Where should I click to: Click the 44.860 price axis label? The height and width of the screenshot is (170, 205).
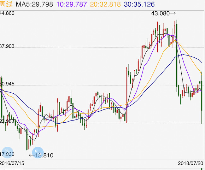point(8,13)
